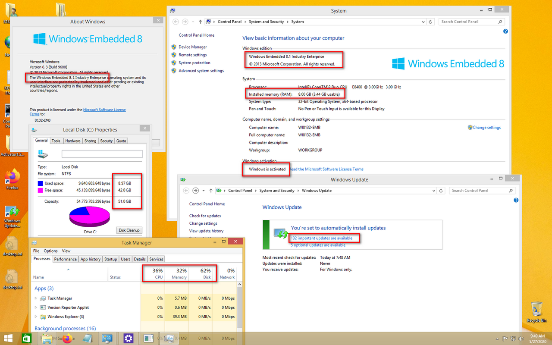Image resolution: width=552 pixels, height=345 pixels.
Task: Sort processes by the Name column header
Action: click(x=69, y=273)
